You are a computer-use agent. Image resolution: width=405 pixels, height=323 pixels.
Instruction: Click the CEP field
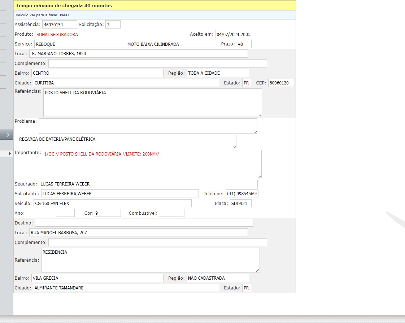(282, 83)
